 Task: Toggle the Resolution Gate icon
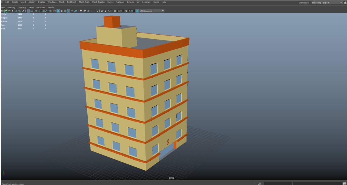(x=35, y=11)
